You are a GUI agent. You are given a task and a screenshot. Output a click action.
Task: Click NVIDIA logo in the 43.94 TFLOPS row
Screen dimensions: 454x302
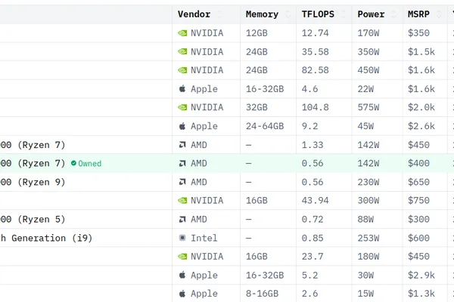tap(182, 201)
